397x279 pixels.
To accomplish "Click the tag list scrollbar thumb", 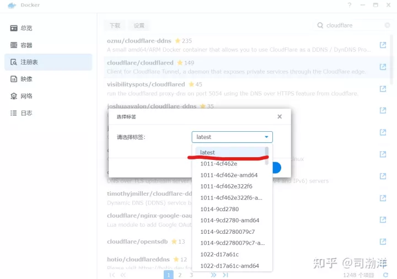I will click(x=266, y=155).
